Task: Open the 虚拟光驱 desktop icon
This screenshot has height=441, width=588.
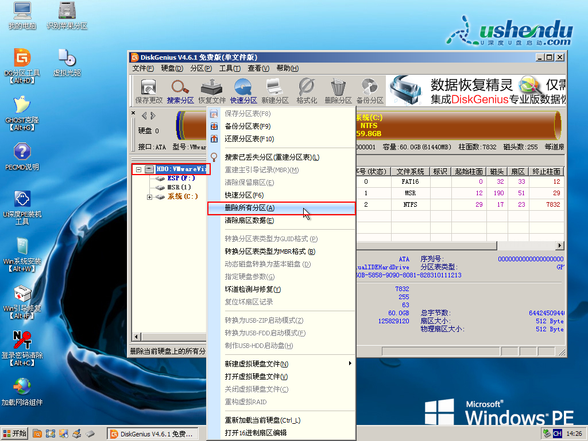Action: (x=67, y=62)
